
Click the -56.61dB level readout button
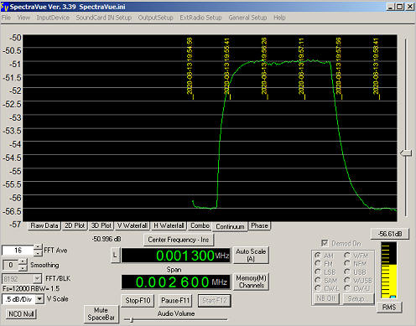click(x=390, y=234)
